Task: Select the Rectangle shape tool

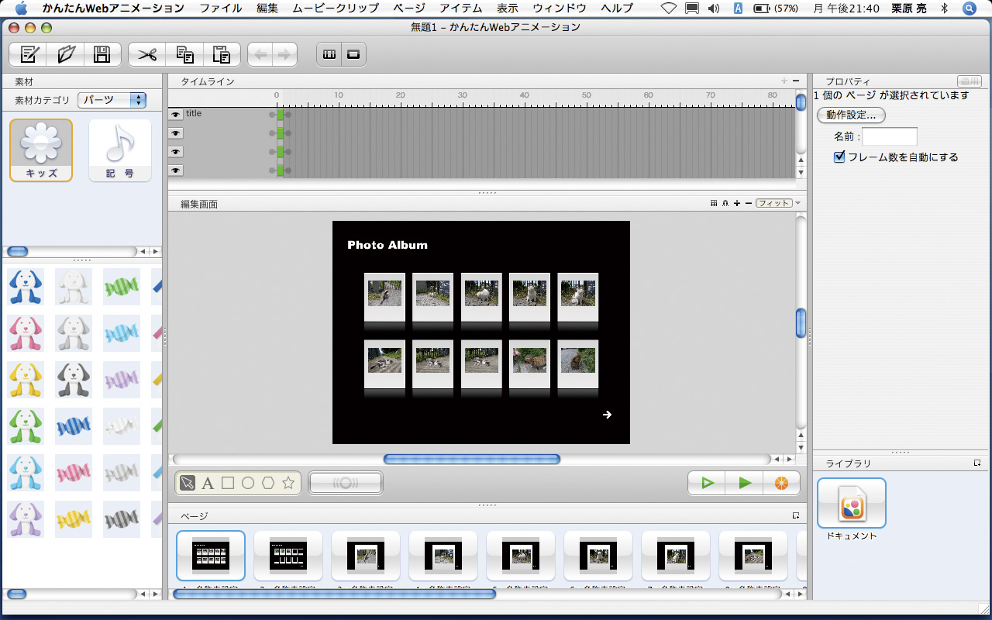Action: [228, 484]
